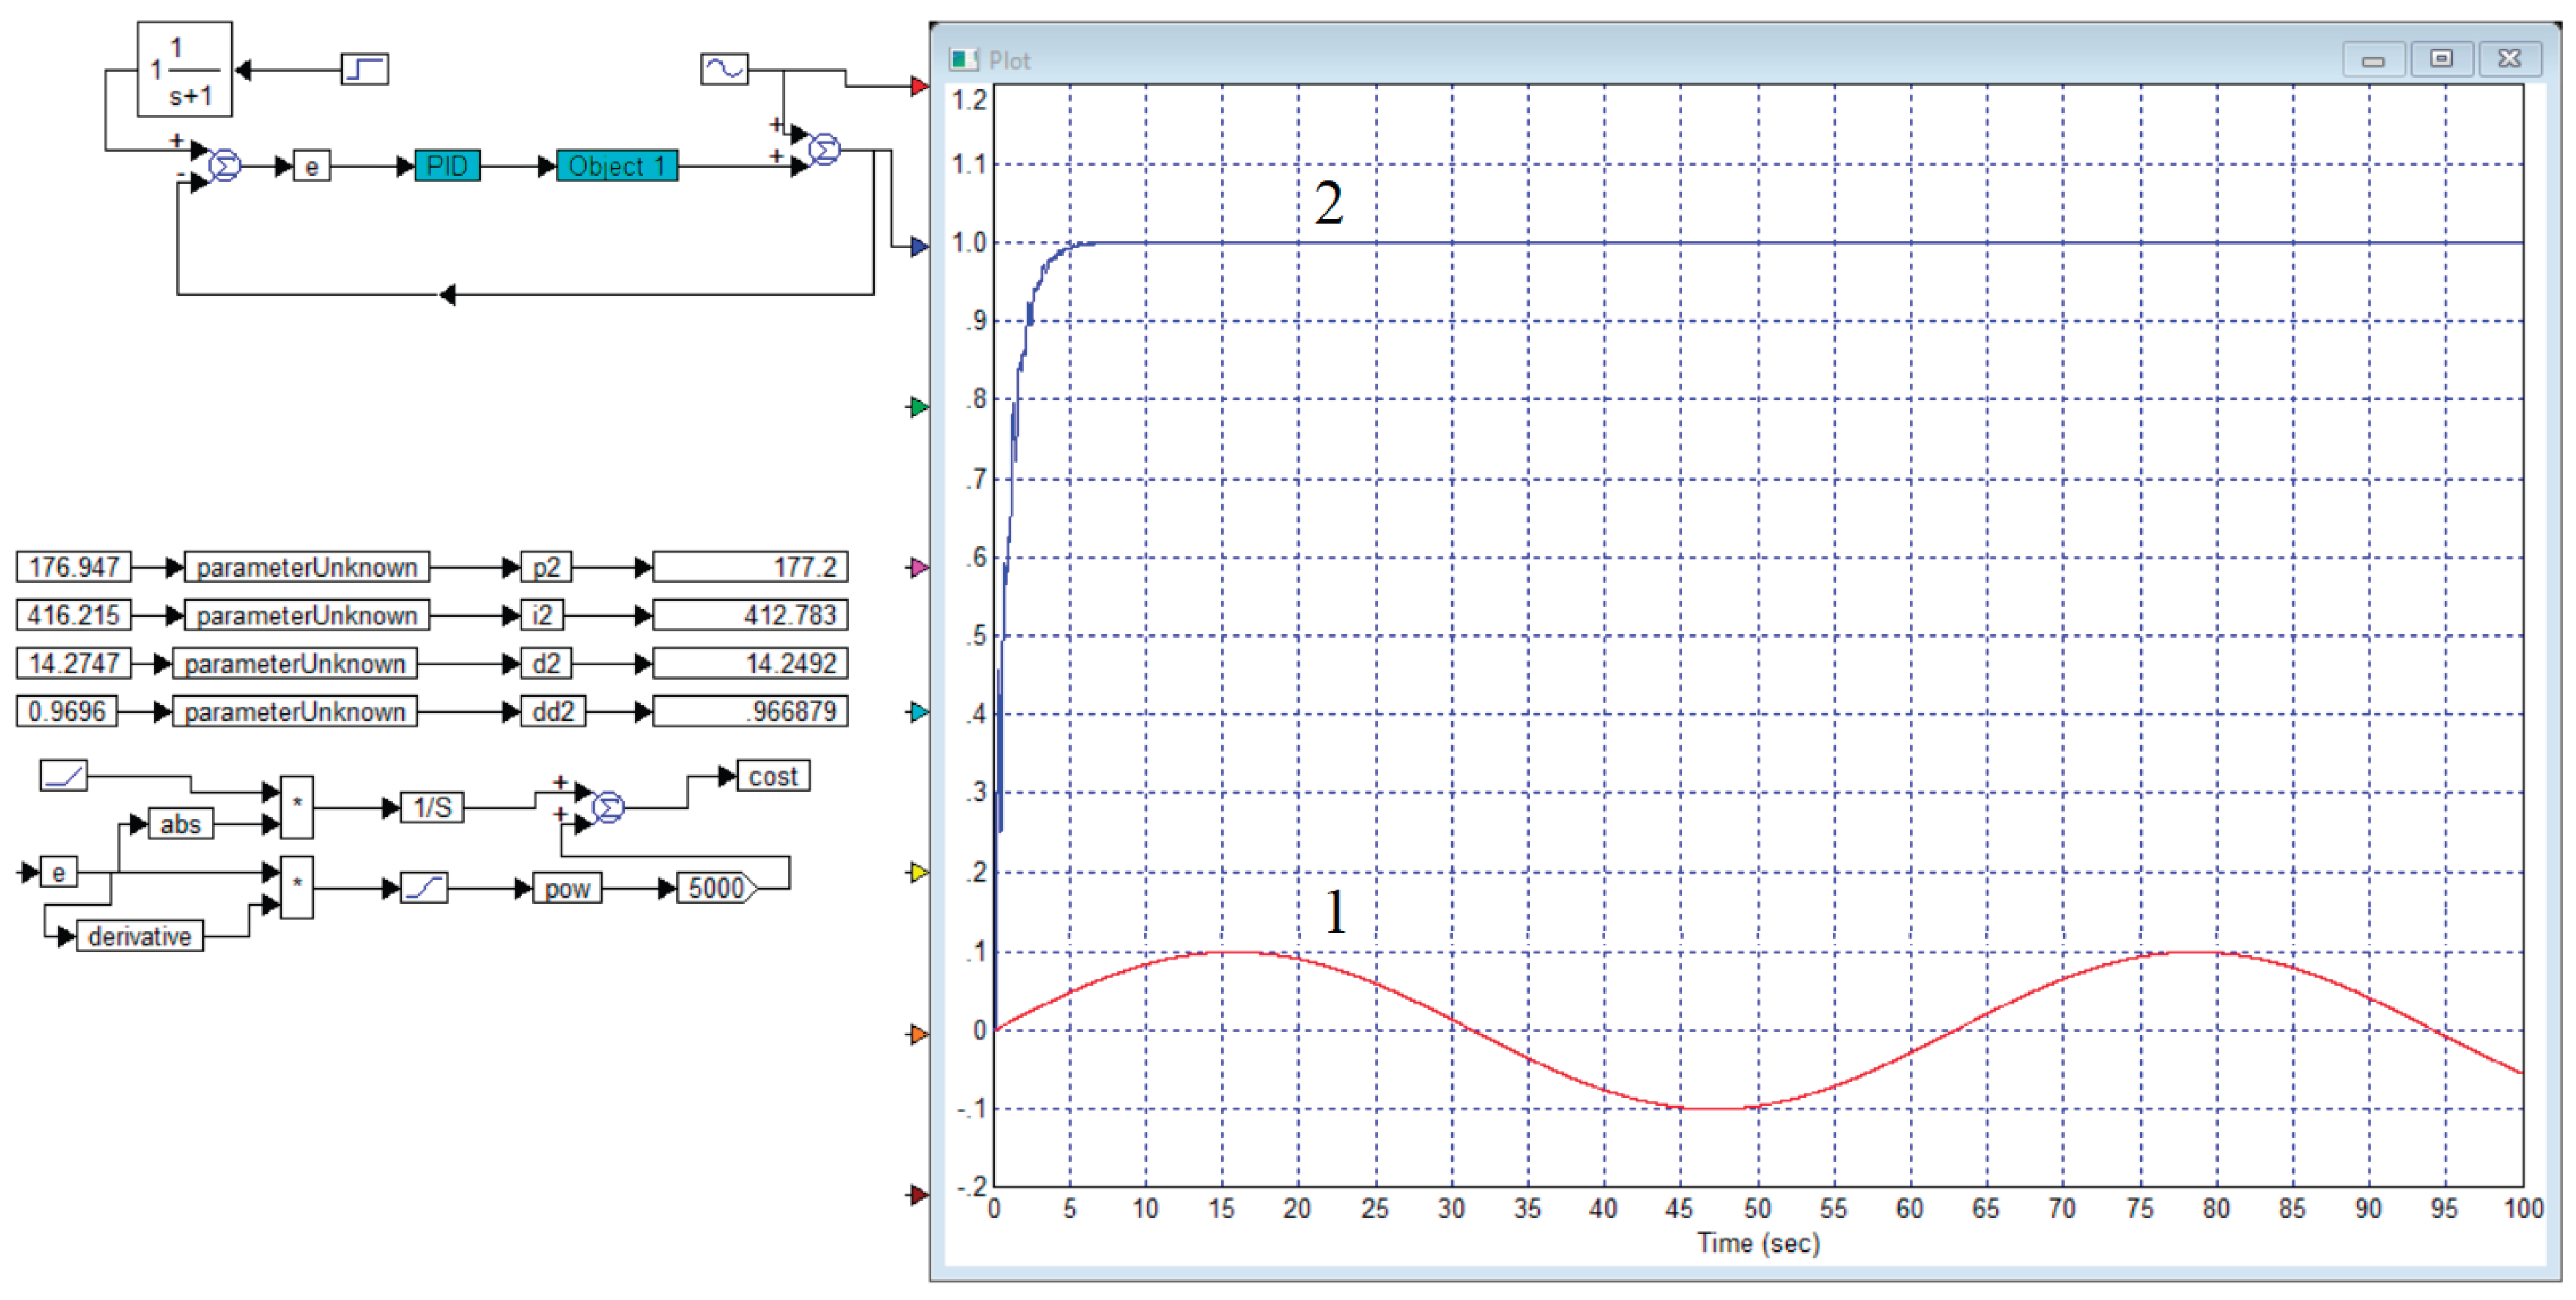The image size is (2576, 1300).
Task: Select the 5000 gain block
Action: 717,888
